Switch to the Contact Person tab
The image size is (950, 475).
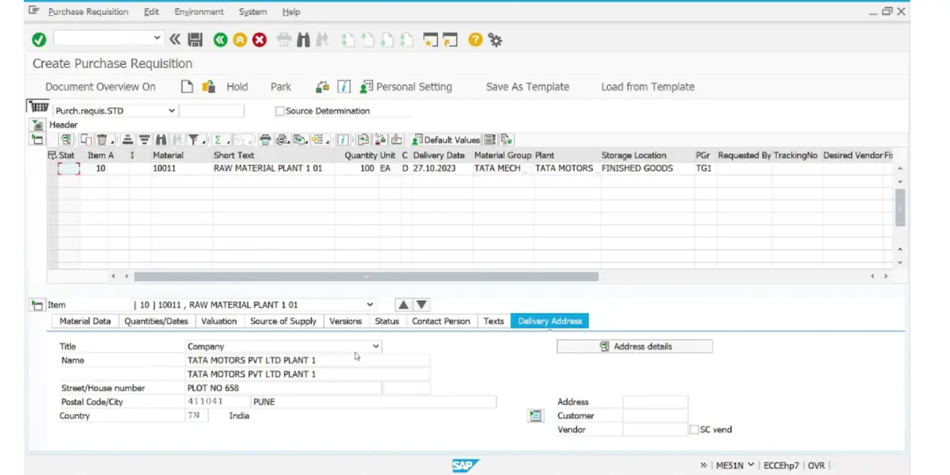[441, 321]
